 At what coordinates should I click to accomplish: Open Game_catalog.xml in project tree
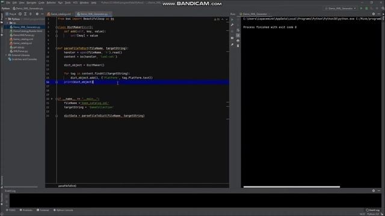point(21,39)
